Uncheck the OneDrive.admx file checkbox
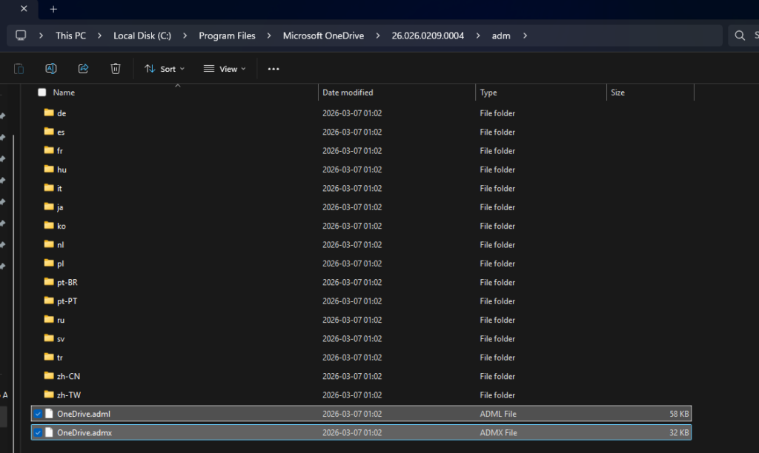The height and width of the screenshot is (453, 759). [x=38, y=432]
